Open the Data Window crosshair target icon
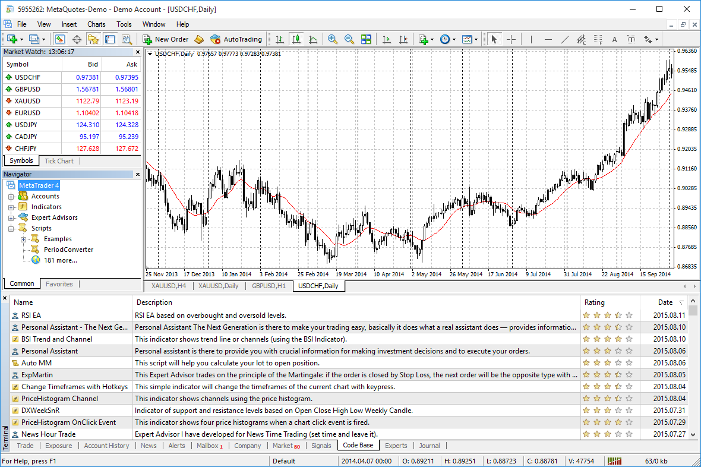Screen dimensions: 701x467 click(77, 39)
